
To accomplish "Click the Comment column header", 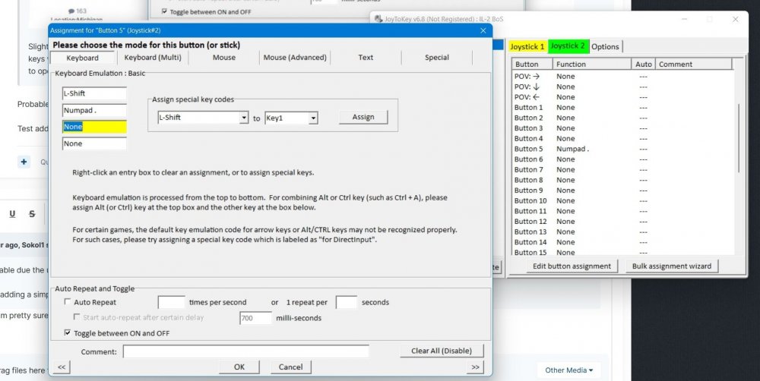I will pos(693,64).
